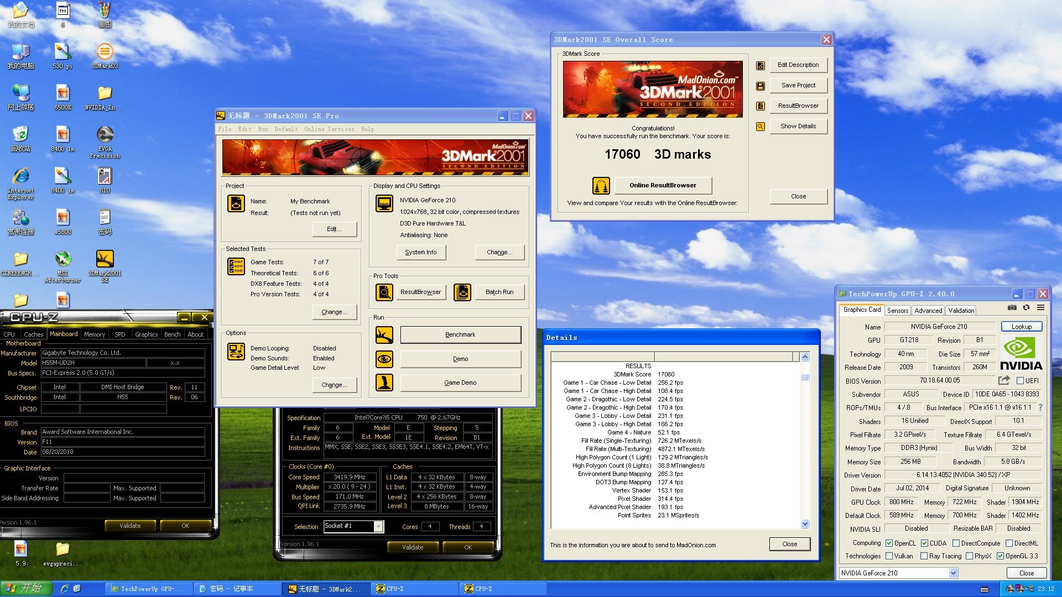Click the Options icon in 3DMark2001
The image size is (1062, 597).
[x=236, y=352]
